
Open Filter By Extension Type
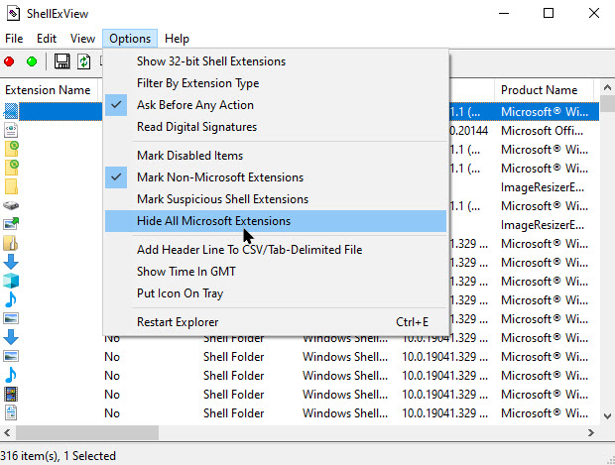(276, 83)
